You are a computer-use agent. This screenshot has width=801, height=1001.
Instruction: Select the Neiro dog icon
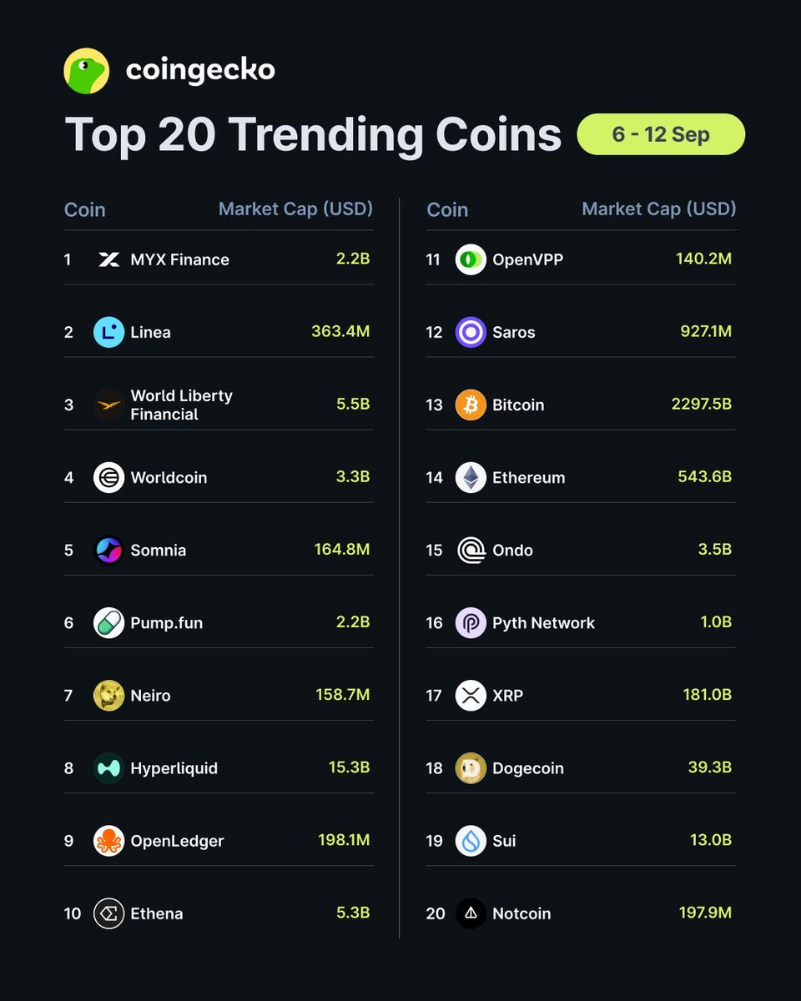[108, 695]
